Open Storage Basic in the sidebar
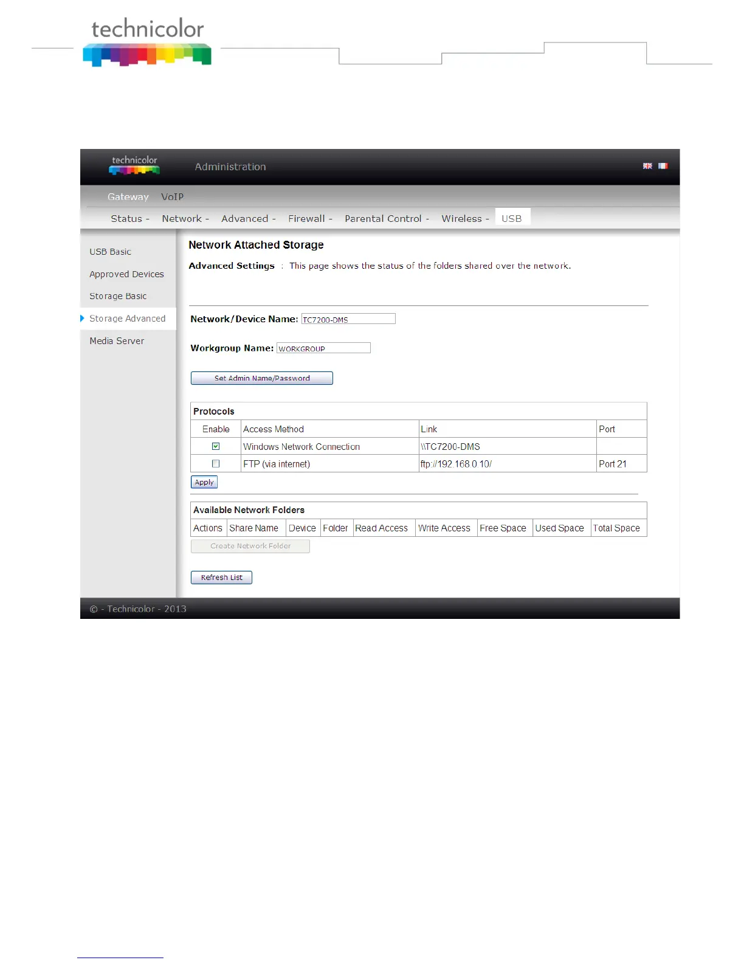The width and height of the screenshot is (744, 963). pyautogui.click(x=118, y=296)
